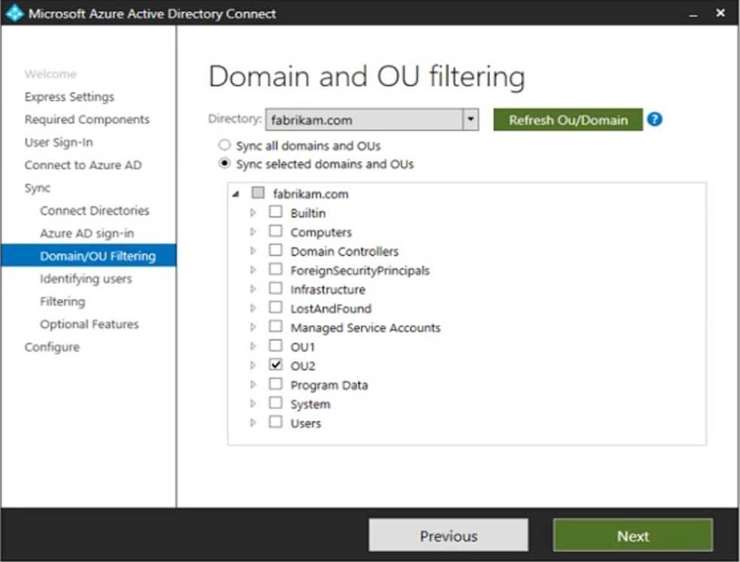This screenshot has height=562, width=740.
Task: Expand the Computers node
Action: (253, 232)
